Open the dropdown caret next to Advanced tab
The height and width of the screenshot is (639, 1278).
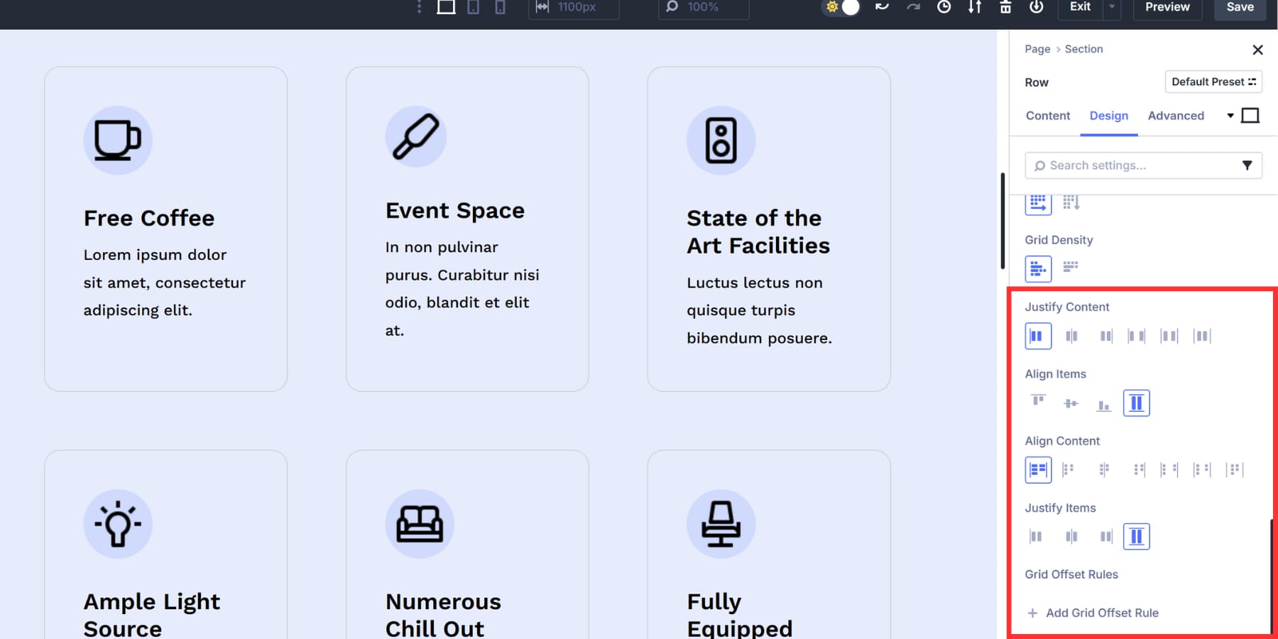1230,115
